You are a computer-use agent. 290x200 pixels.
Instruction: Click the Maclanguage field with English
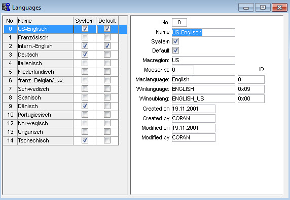point(203,79)
